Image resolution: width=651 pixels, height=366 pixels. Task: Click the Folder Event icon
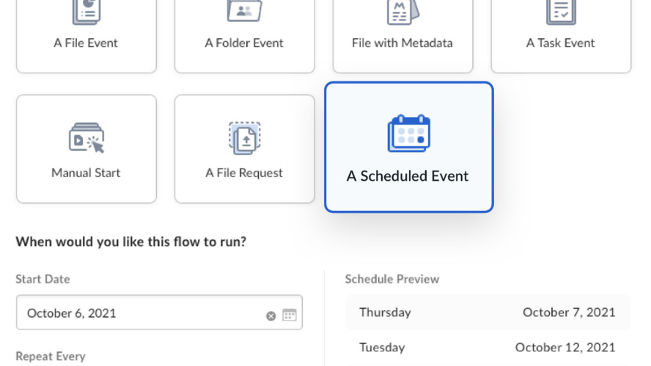(244, 11)
